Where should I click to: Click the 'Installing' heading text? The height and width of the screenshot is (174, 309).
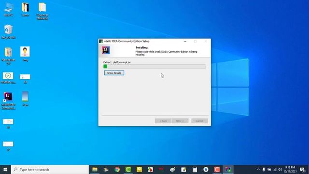pos(141,47)
